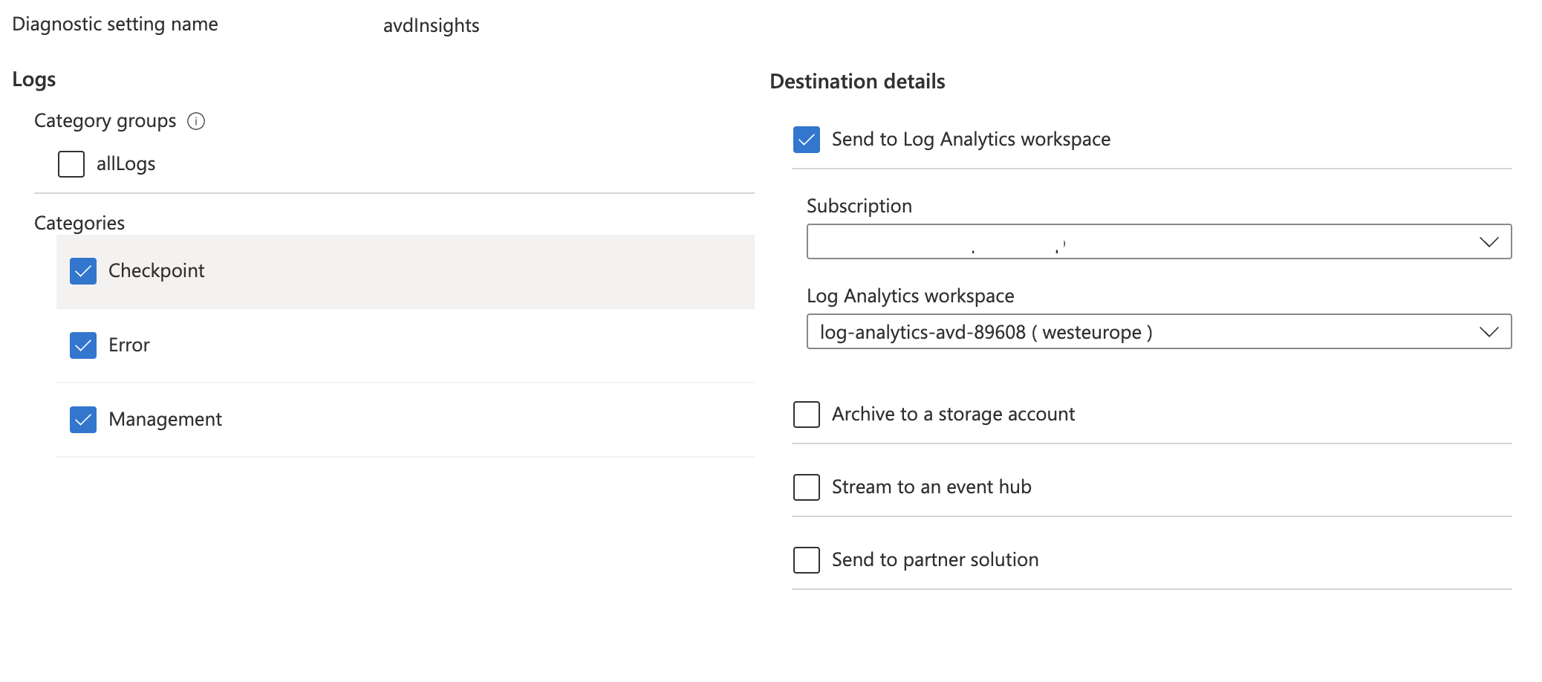Uncheck the Checkpoint log category
The height and width of the screenshot is (682, 1542).
pos(83,271)
